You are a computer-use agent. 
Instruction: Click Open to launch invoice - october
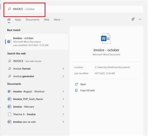[83, 84]
